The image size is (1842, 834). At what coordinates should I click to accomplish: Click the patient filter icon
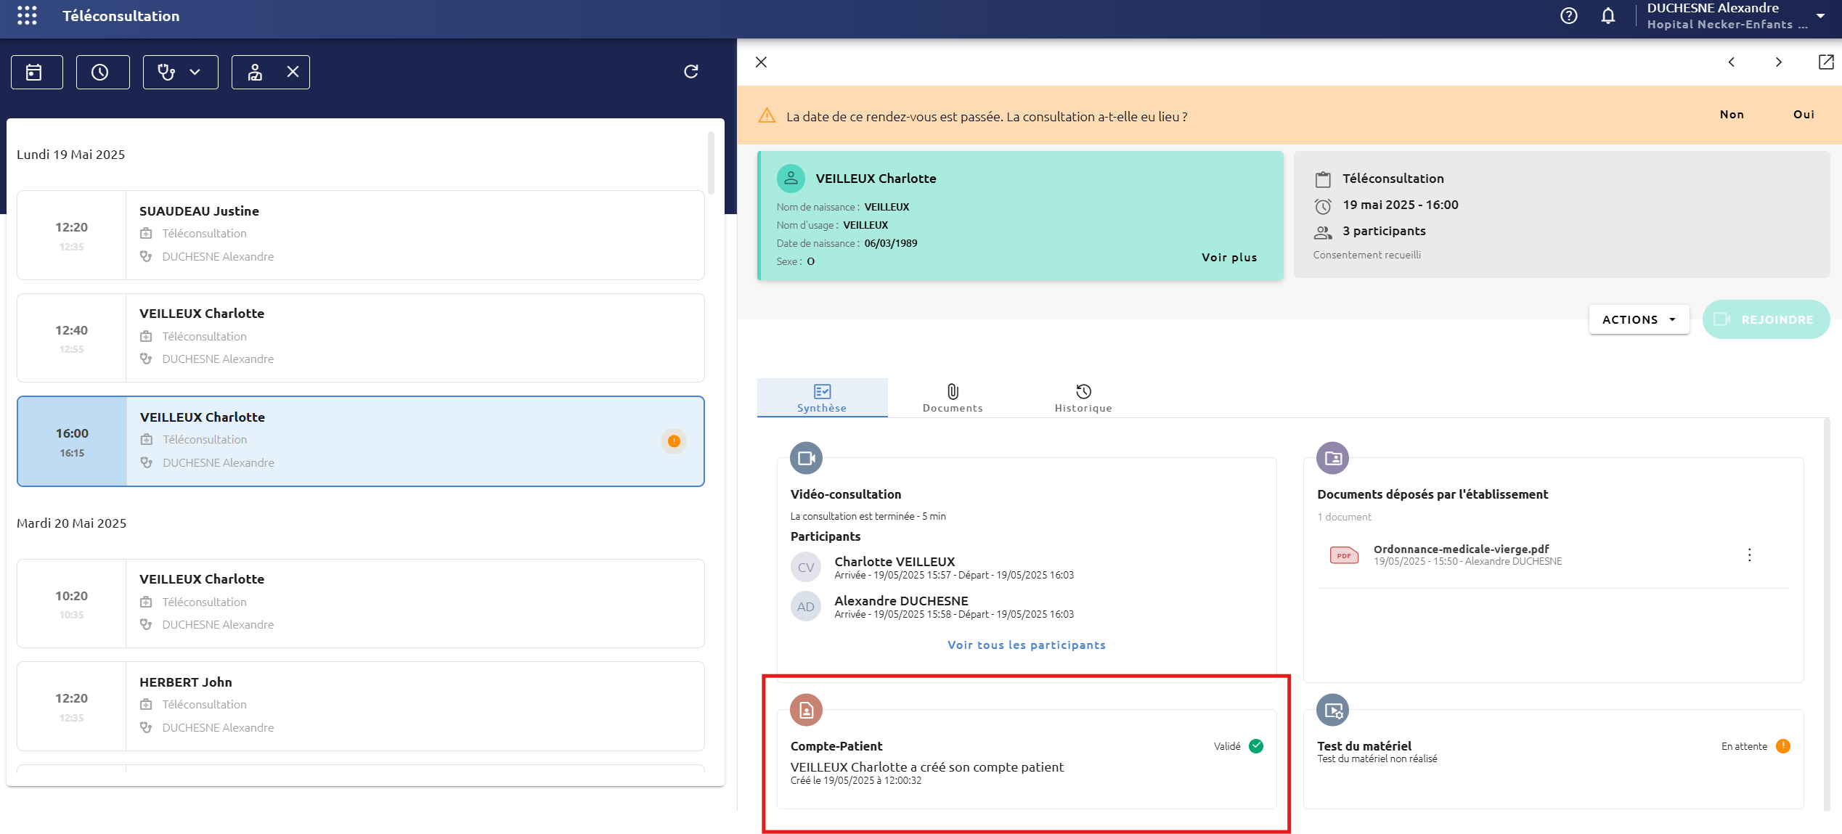pos(255,72)
